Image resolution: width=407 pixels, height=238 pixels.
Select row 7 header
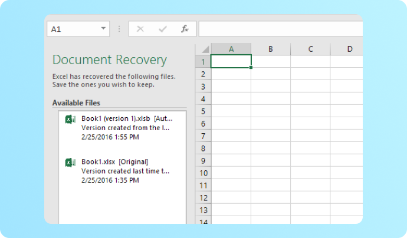pos(203,136)
